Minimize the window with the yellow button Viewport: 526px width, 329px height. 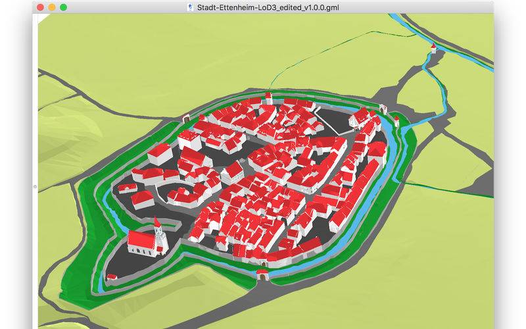pos(52,7)
